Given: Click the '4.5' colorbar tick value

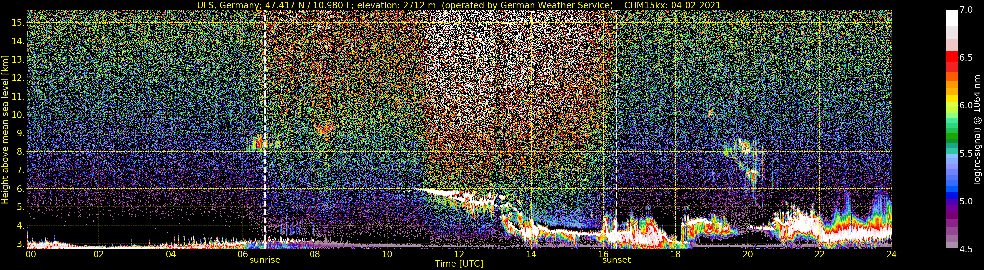Looking at the screenshot, I should 966,249.
